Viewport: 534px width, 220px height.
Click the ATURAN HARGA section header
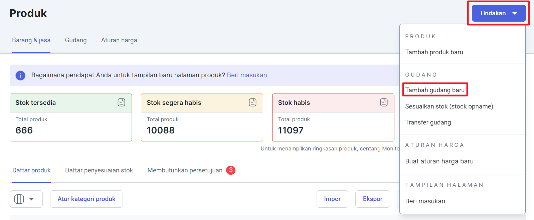click(x=434, y=145)
